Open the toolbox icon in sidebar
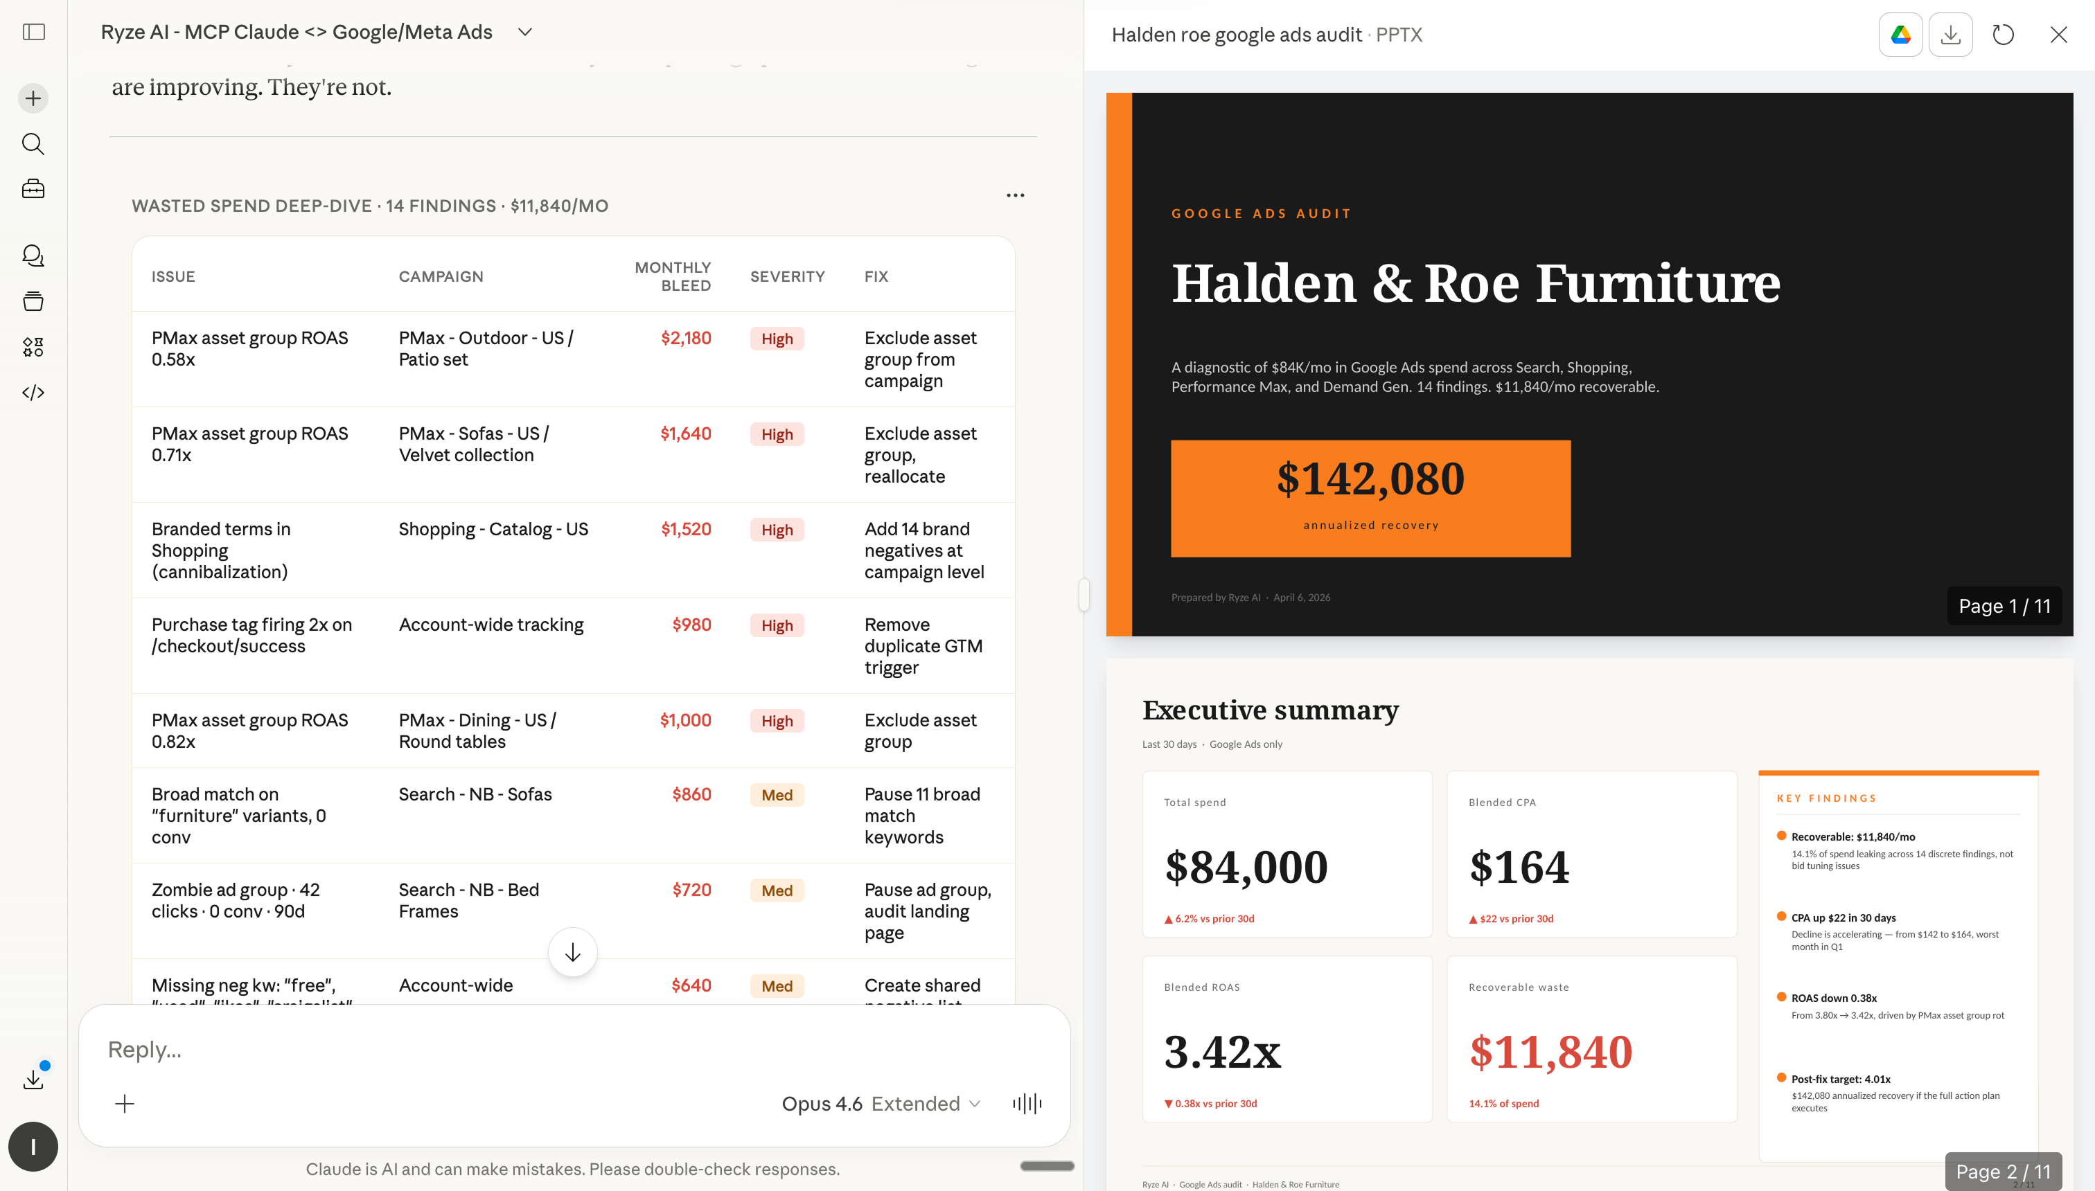 pyautogui.click(x=33, y=189)
